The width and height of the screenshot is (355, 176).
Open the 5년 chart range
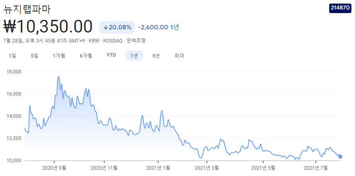coord(156,55)
